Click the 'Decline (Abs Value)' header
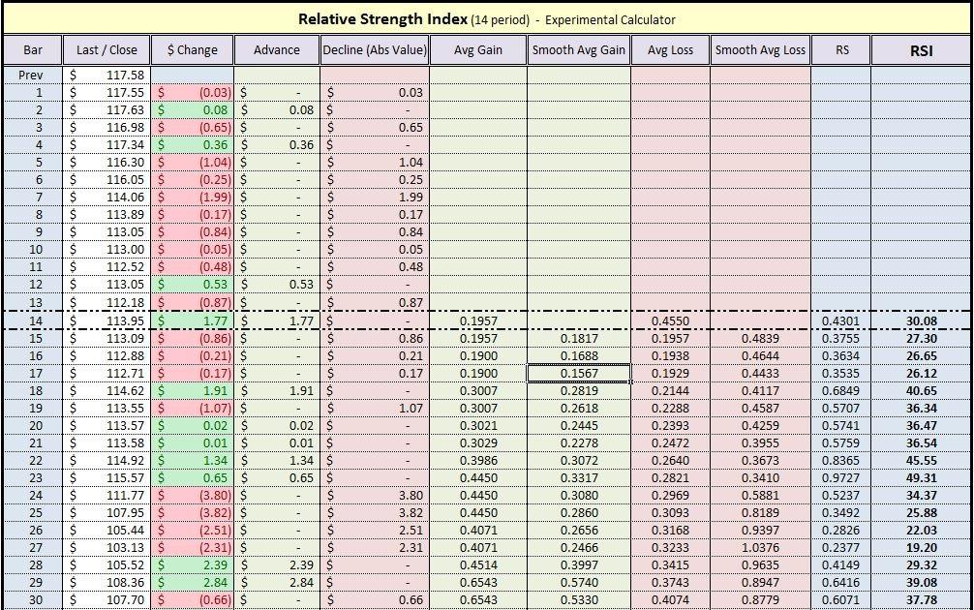This screenshot has width=974, height=610. click(375, 50)
